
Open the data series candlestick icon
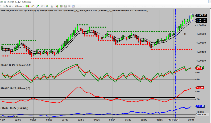(x=61, y=6)
